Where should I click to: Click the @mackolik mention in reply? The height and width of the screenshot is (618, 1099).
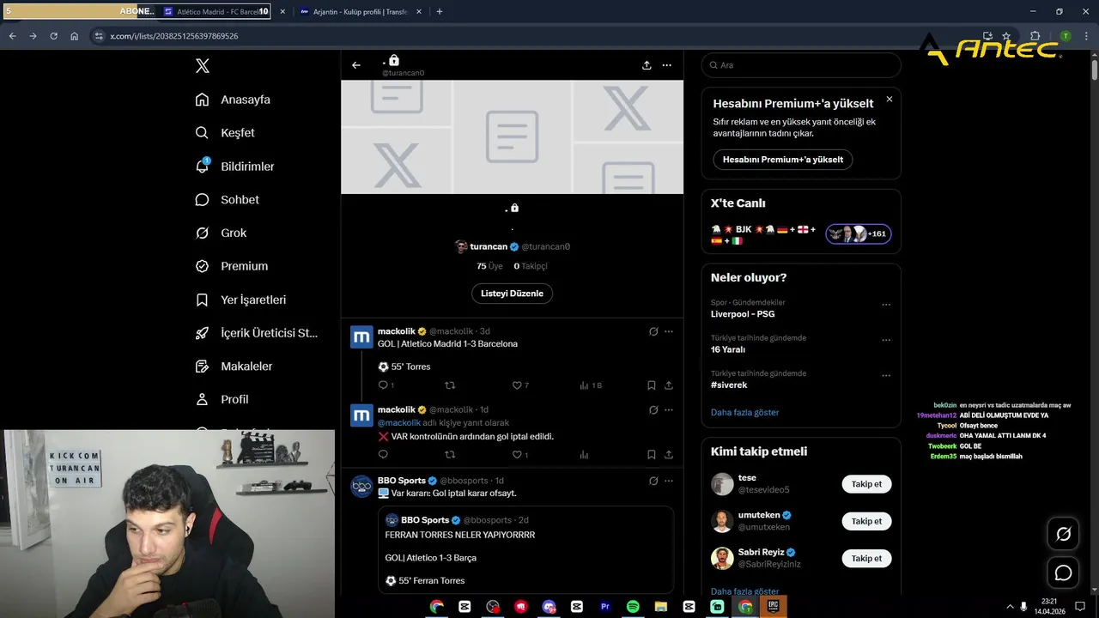(399, 423)
